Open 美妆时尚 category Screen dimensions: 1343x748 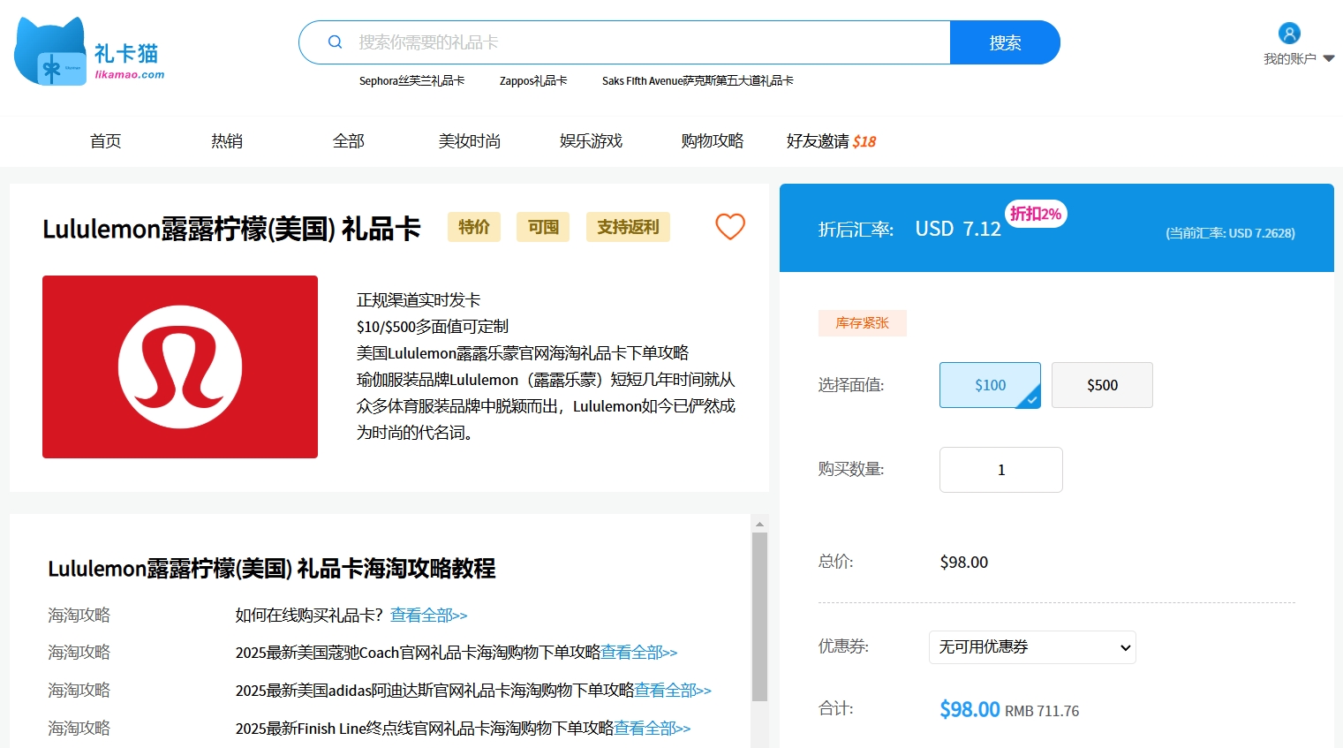click(x=470, y=141)
